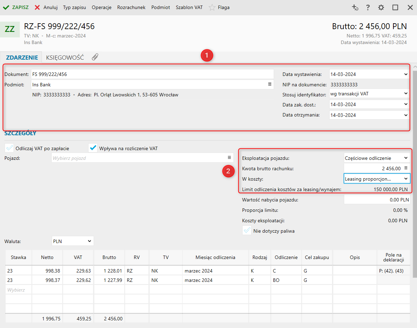Open list menu icon in Podmiot field
The height and width of the screenshot is (328, 417).
(270, 84)
